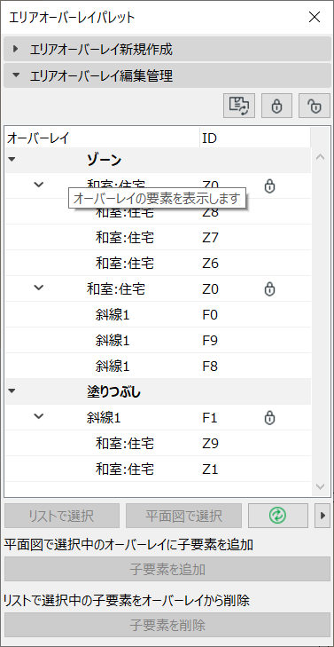Screen dimensions: 334x647
Task: Collapse the 斜線1 F1 overlay chevron
Action: 39,416
